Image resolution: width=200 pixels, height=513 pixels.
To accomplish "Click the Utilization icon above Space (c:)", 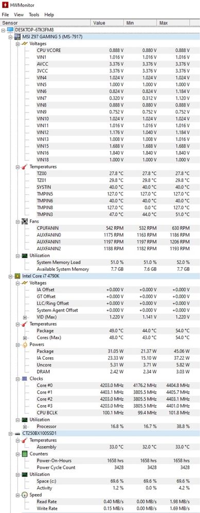I will [25, 474].
